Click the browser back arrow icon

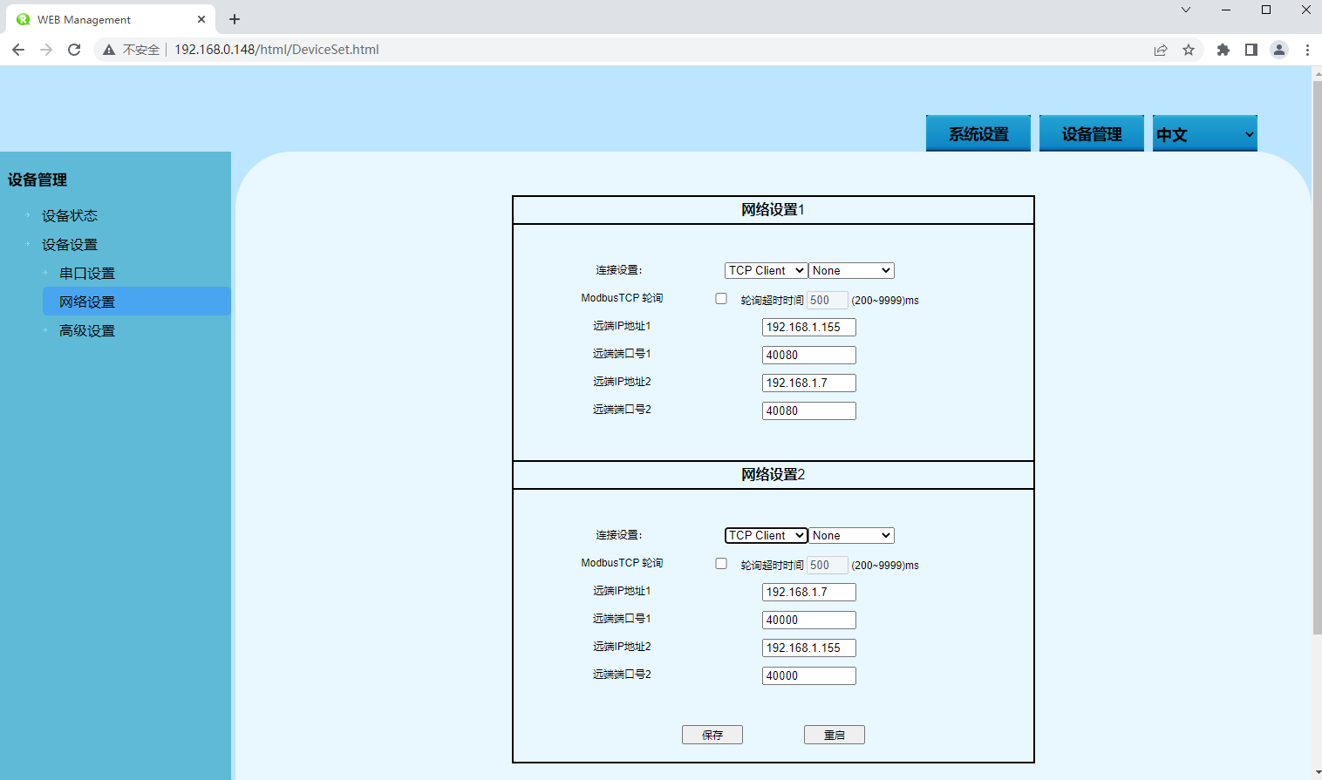coord(18,50)
